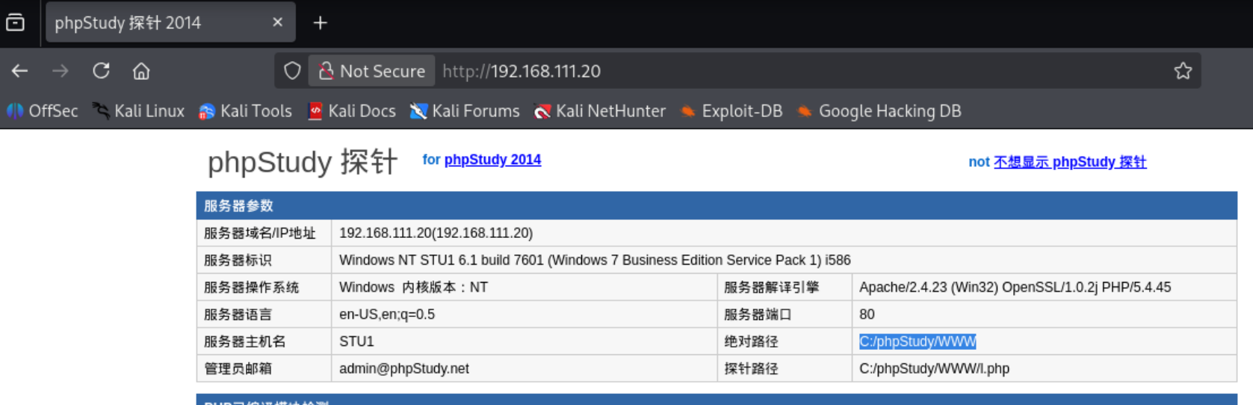Image resolution: width=1253 pixels, height=405 pixels.
Task: Click the 管理员邮箱 label cell
Action: pyautogui.click(x=264, y=368)
